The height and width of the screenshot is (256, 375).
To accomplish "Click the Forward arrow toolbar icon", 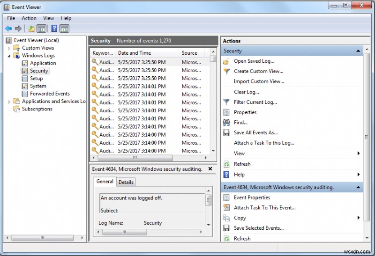I will tap(18, 29).
